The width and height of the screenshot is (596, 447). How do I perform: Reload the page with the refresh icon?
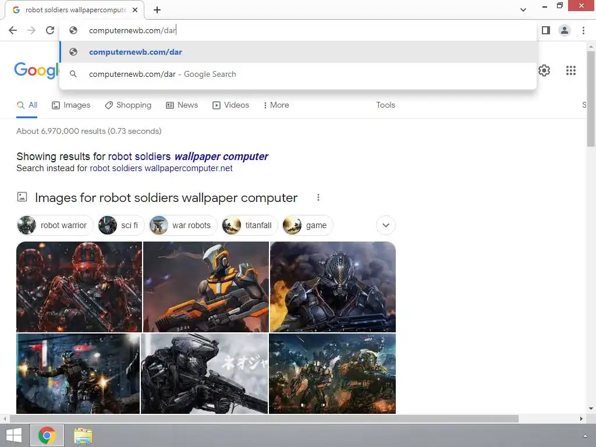50,30
